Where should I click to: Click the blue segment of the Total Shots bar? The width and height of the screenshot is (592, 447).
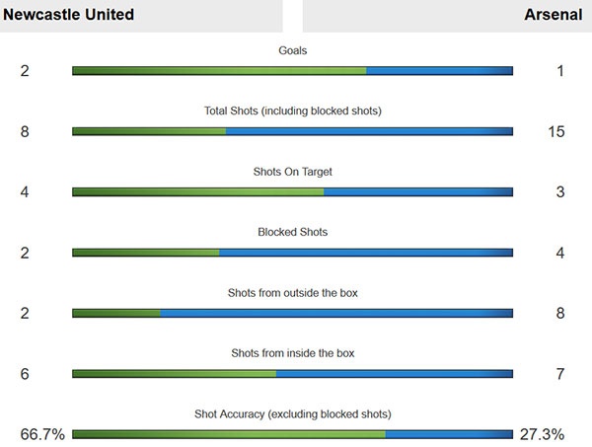coord(370,131)
